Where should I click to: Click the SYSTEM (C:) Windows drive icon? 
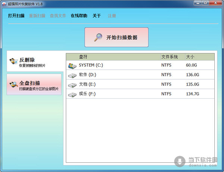tap(72, 66)
